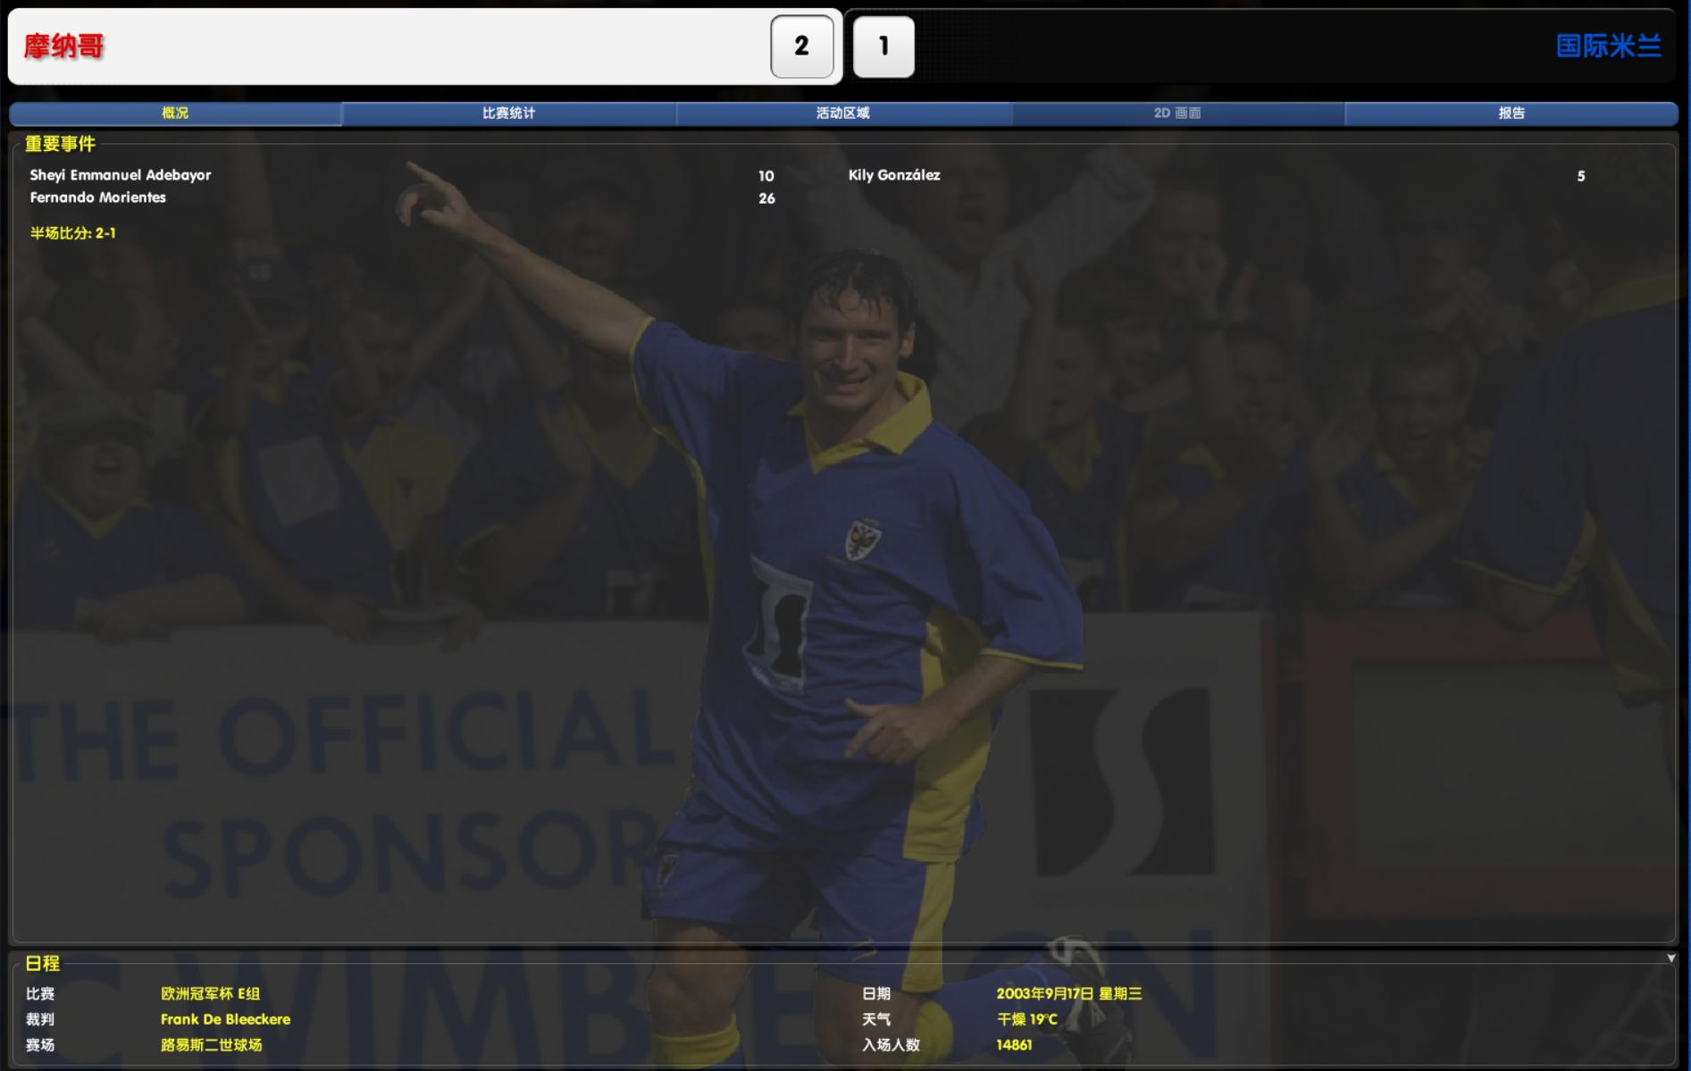Open scorer Fernando Morientes

click(x=98, y=197)
